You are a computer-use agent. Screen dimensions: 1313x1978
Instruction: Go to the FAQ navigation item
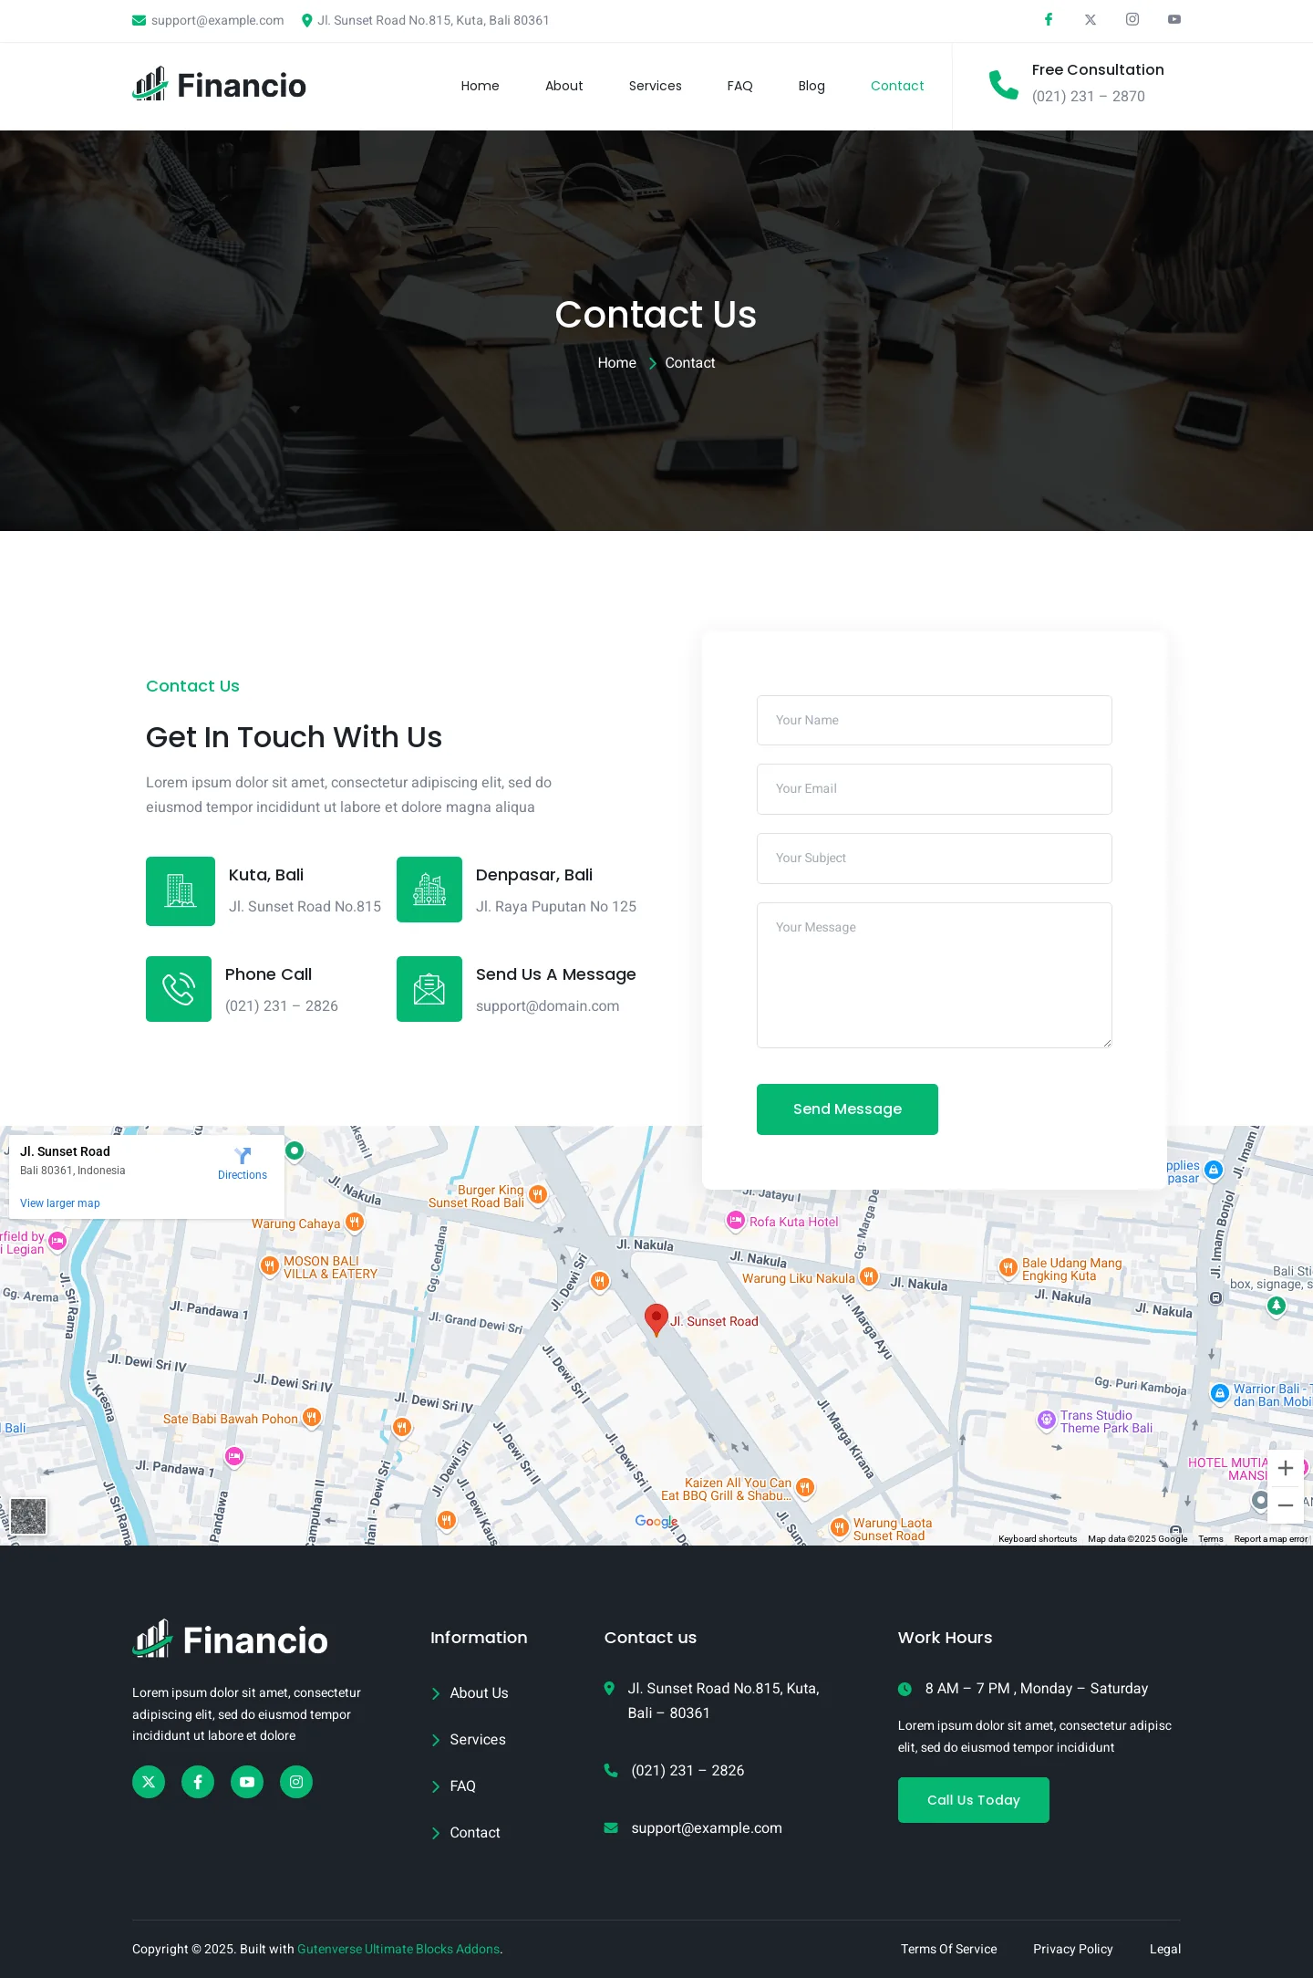tap(739, 86)
